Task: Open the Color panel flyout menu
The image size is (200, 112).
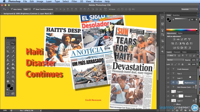Action: (197, 15)
